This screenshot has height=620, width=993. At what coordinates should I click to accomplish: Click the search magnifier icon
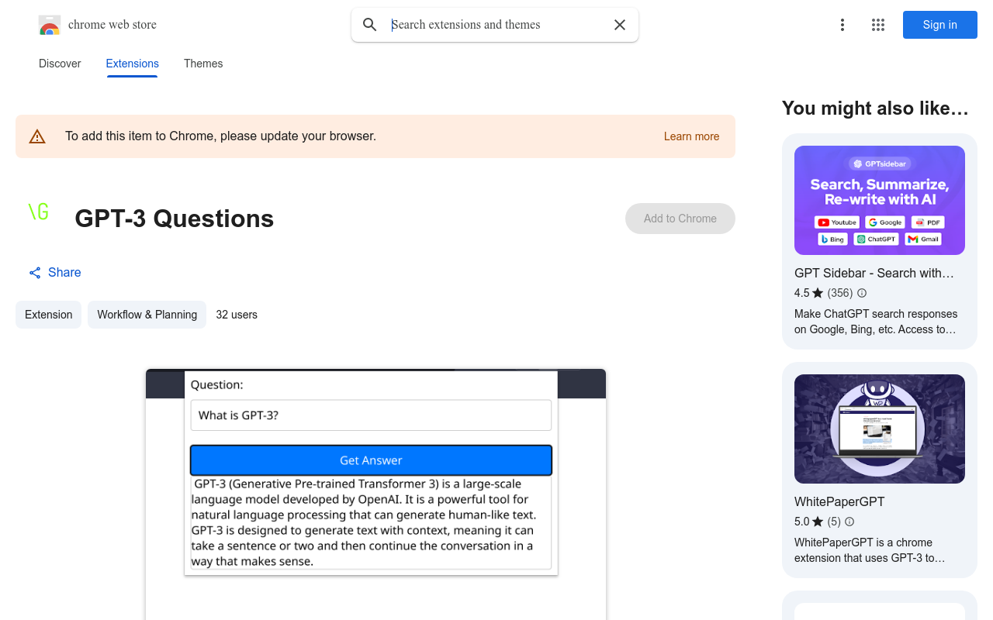370,25
